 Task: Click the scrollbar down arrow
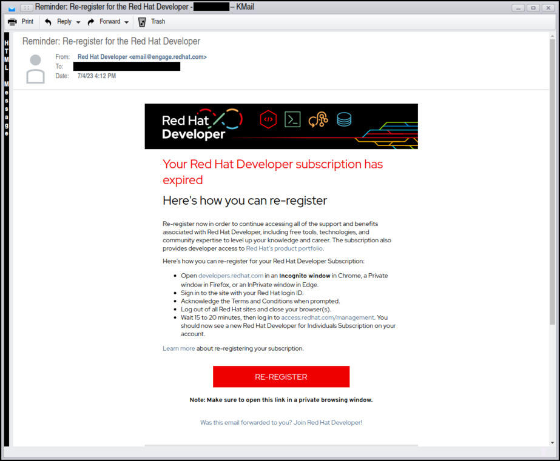pos(552,443)
